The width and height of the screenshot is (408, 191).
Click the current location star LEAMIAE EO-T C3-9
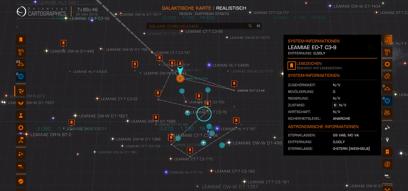[x=180, y=78]
